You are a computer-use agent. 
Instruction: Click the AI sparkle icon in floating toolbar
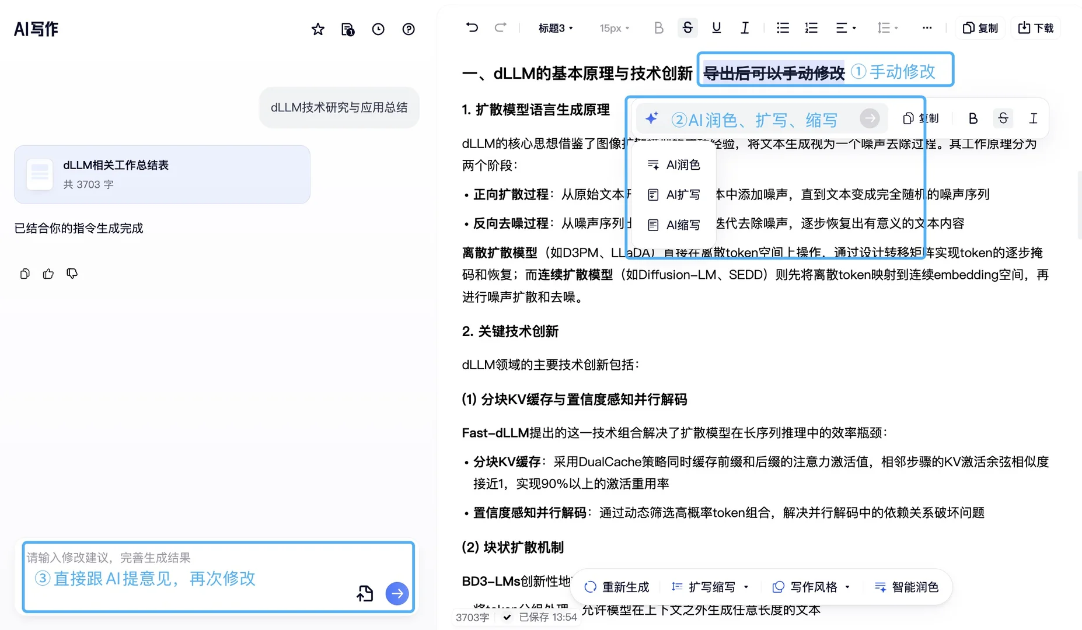[x=652, y=118]
